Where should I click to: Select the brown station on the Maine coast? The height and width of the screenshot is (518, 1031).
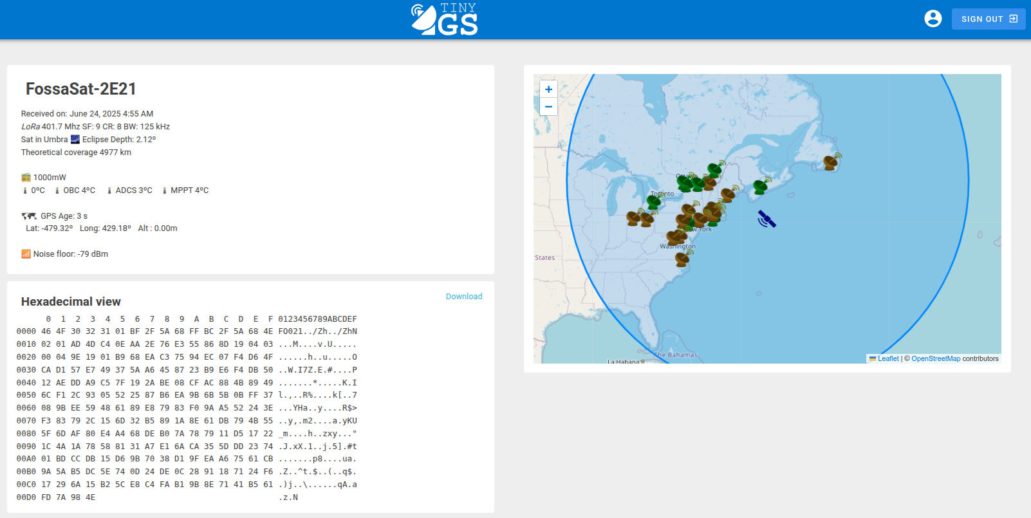[x=729, y=194]
